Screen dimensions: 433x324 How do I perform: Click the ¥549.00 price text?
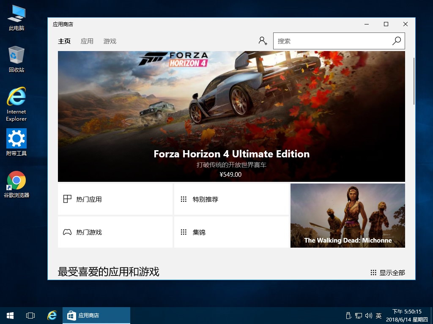tap(230, 174)
